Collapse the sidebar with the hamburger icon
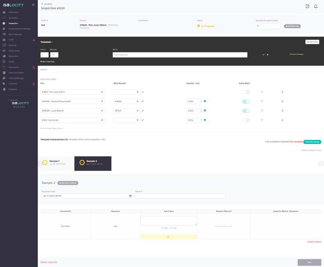Image resolution: width=324 pixels, height=267 pixels. tap(33, 5)
